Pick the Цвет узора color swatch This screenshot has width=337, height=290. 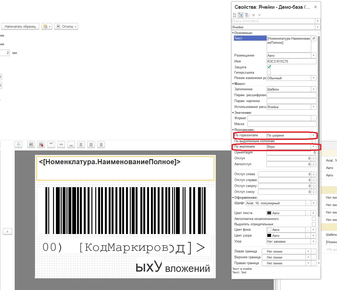[x=269, y=236]
